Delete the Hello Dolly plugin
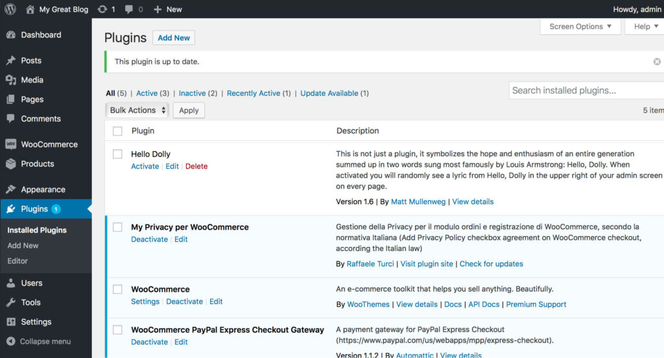664x358 pixels. pos(196,167)
